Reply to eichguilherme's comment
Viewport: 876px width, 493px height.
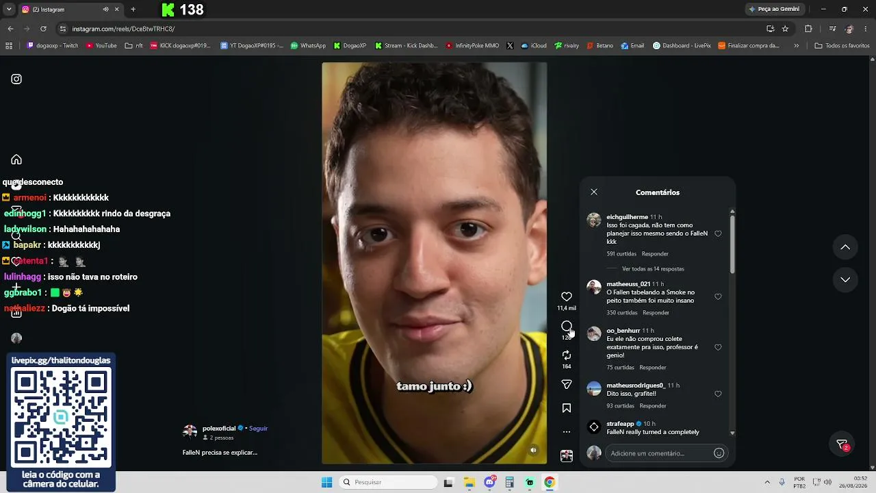pos(655,254)
